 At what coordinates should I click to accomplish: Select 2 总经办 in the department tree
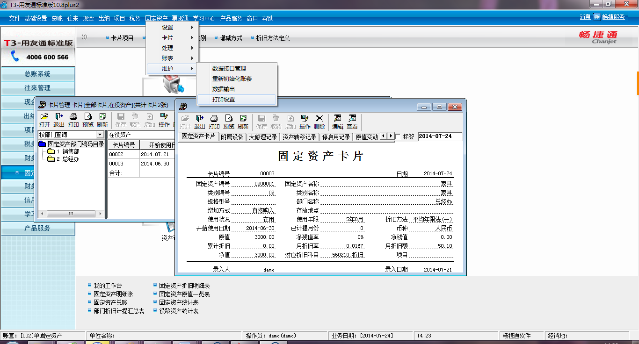[68, 159]
